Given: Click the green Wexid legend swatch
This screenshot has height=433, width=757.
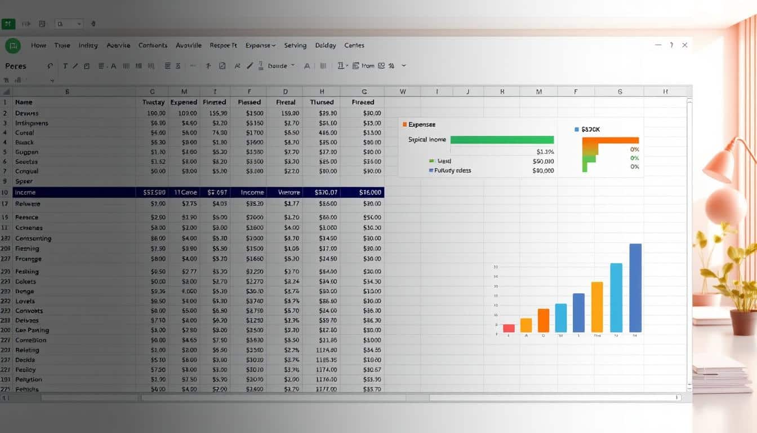Looking at the screenshot, I should (431, 161).
